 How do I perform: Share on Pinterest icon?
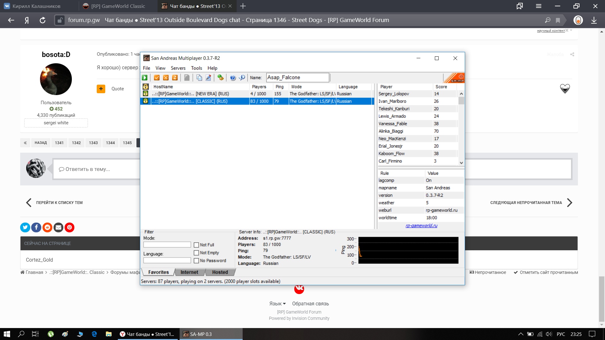click(69, 227)
